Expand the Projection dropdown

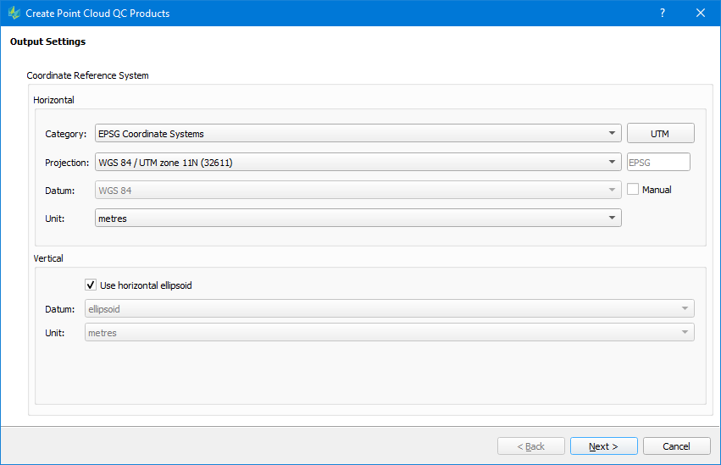(x=358, y=162)
